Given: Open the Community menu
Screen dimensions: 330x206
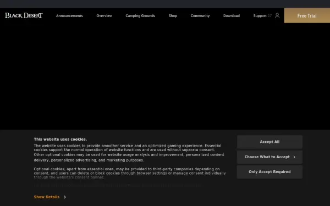Looking at the screenshot, I should click(x=200, y=16).
